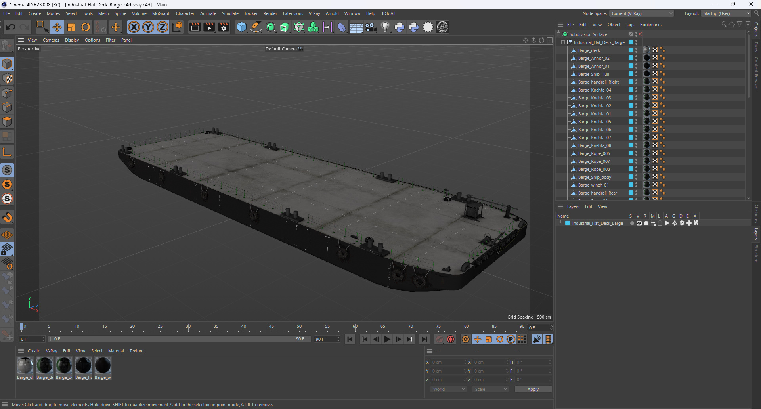Screen dimensions: 761x409
Task: Open viewport Cameras menu
Action: coord(51,40)
